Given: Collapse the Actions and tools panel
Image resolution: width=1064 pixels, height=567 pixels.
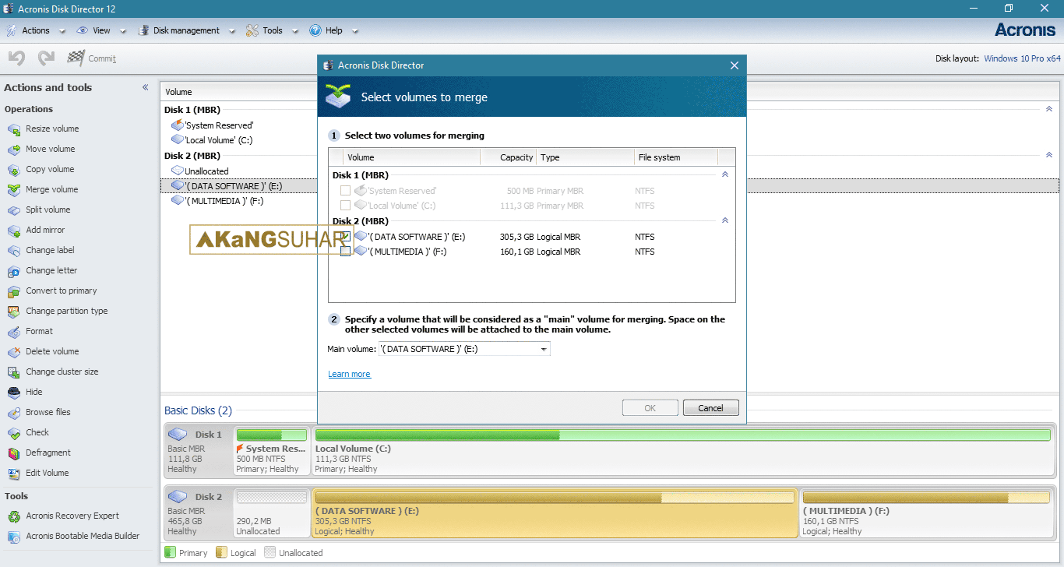Looking at the screenshot, I should (145, 87).
